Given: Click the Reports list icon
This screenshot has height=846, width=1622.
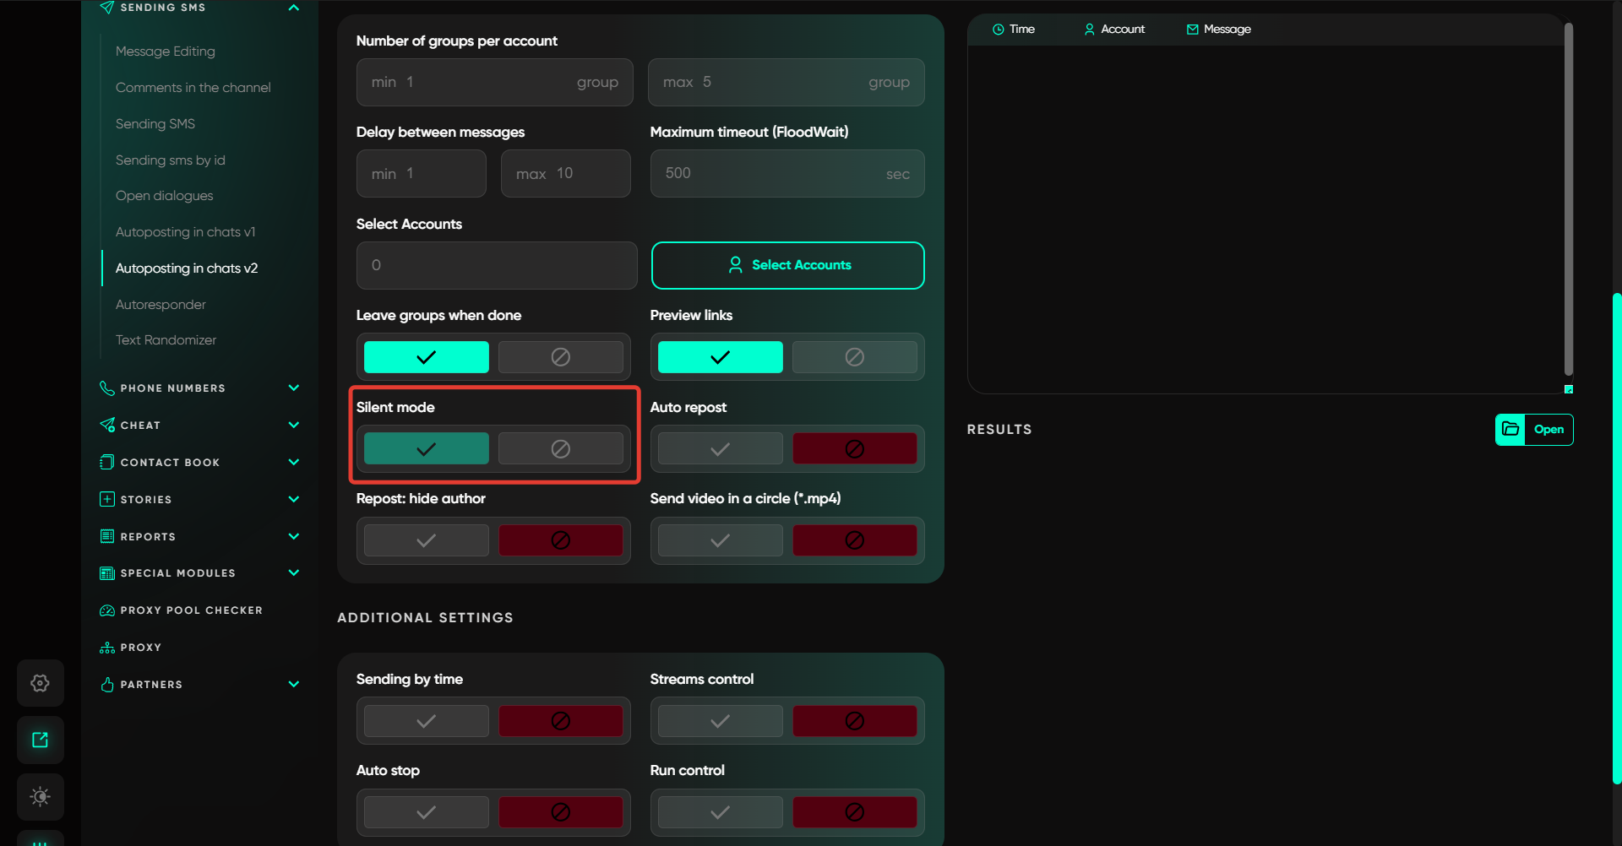Looking at the screenshot, I should [x=107, y=536].
